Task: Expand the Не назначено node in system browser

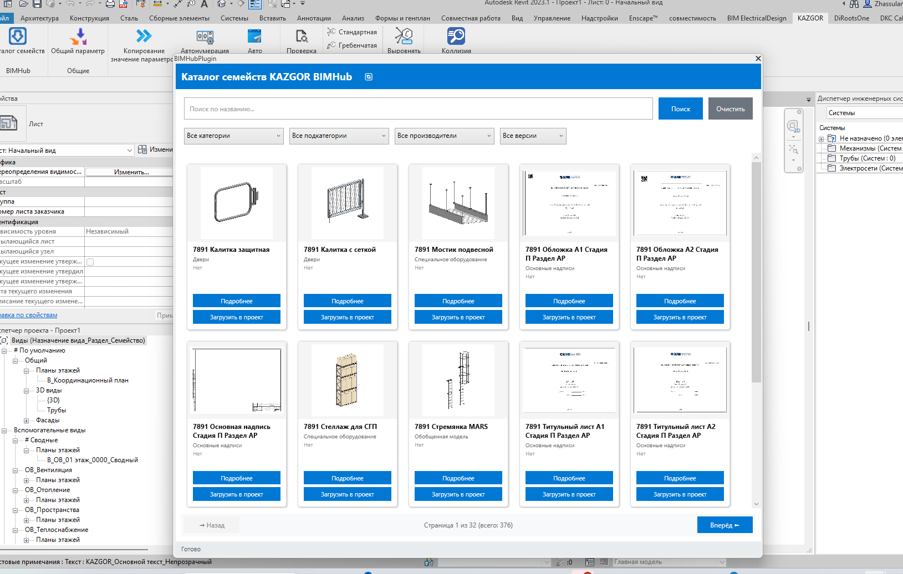Action: (822, 139)
